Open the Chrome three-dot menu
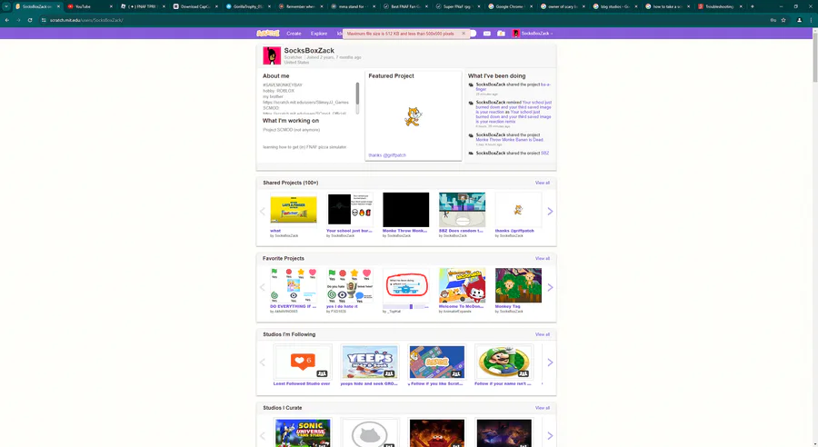 click(812, 20)
